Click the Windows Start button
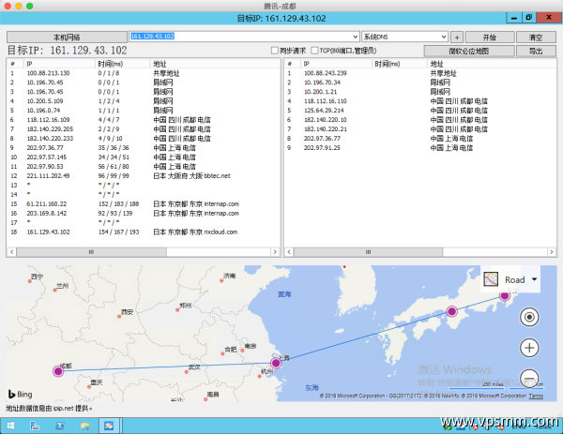Viewport: 563px width, 434px height. click(x=10, y=426)
